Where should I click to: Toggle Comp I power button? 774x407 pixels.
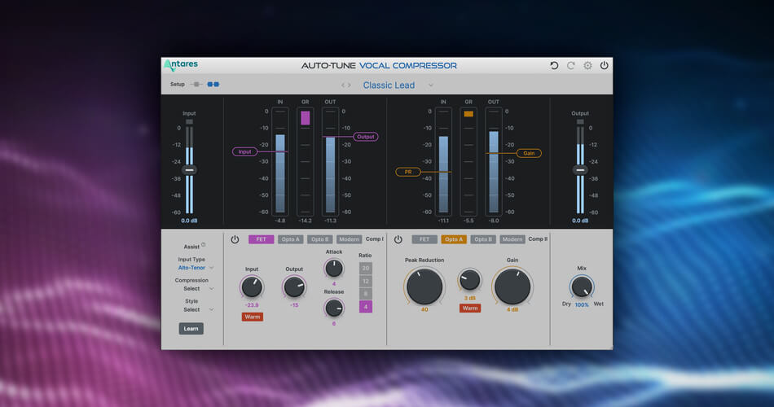[x=235, y=239]
